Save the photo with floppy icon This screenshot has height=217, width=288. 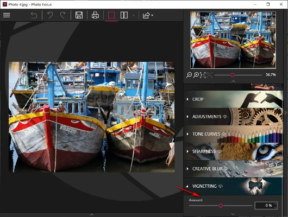pos(79,15)
